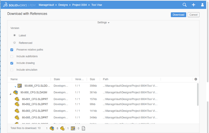Sort by Path column header
Image resolution: width=209 pixels, height=133 pixels.
(x=106, y=79)
